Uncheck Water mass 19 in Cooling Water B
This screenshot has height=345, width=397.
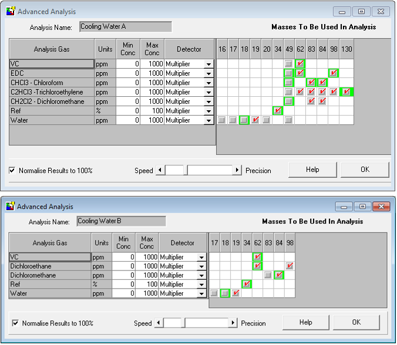[235, 293]
